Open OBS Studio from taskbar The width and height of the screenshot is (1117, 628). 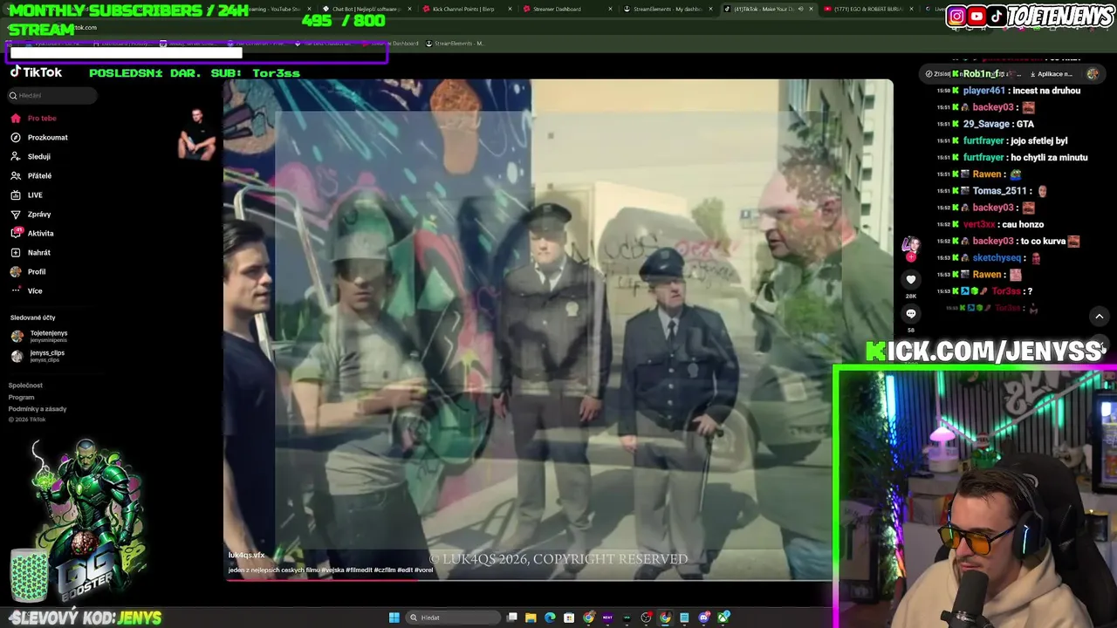[x=646, y=618]
